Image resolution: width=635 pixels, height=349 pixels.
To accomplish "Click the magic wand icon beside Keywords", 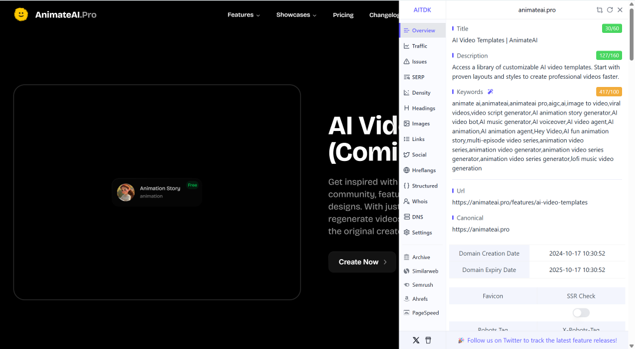I will (x=490, y=92).
